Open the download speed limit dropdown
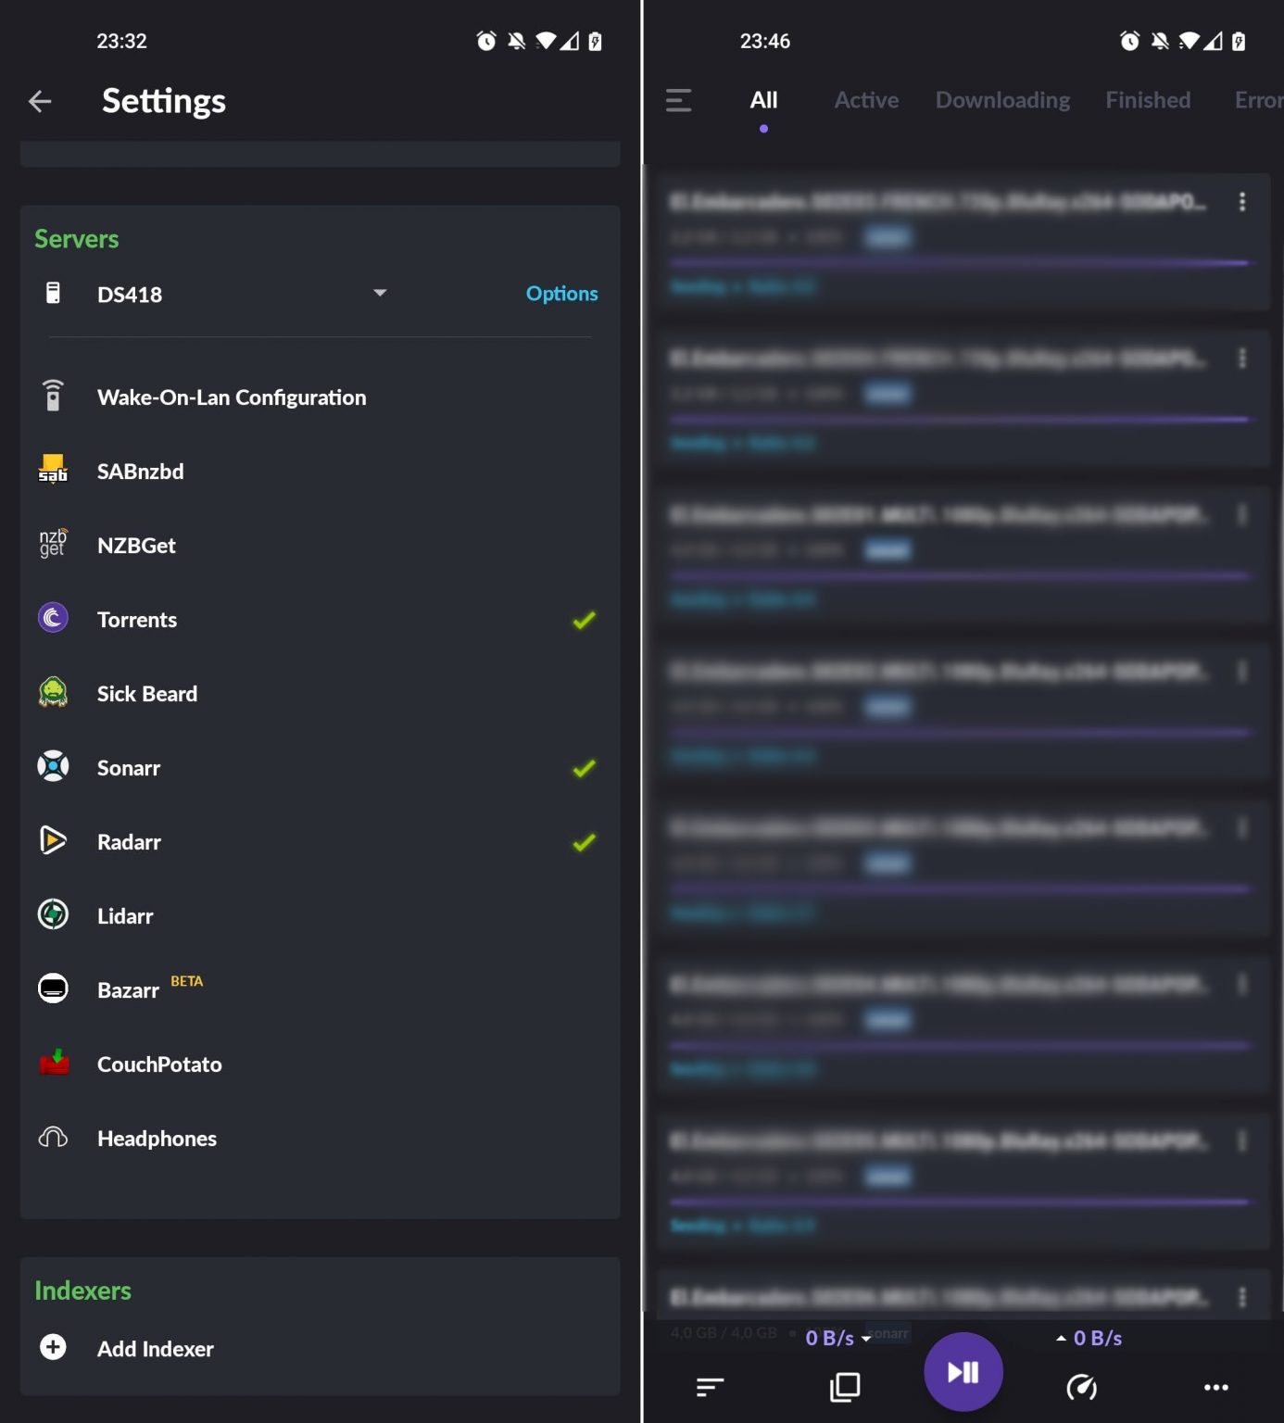1284x1423 pixels. (838, 1338)
